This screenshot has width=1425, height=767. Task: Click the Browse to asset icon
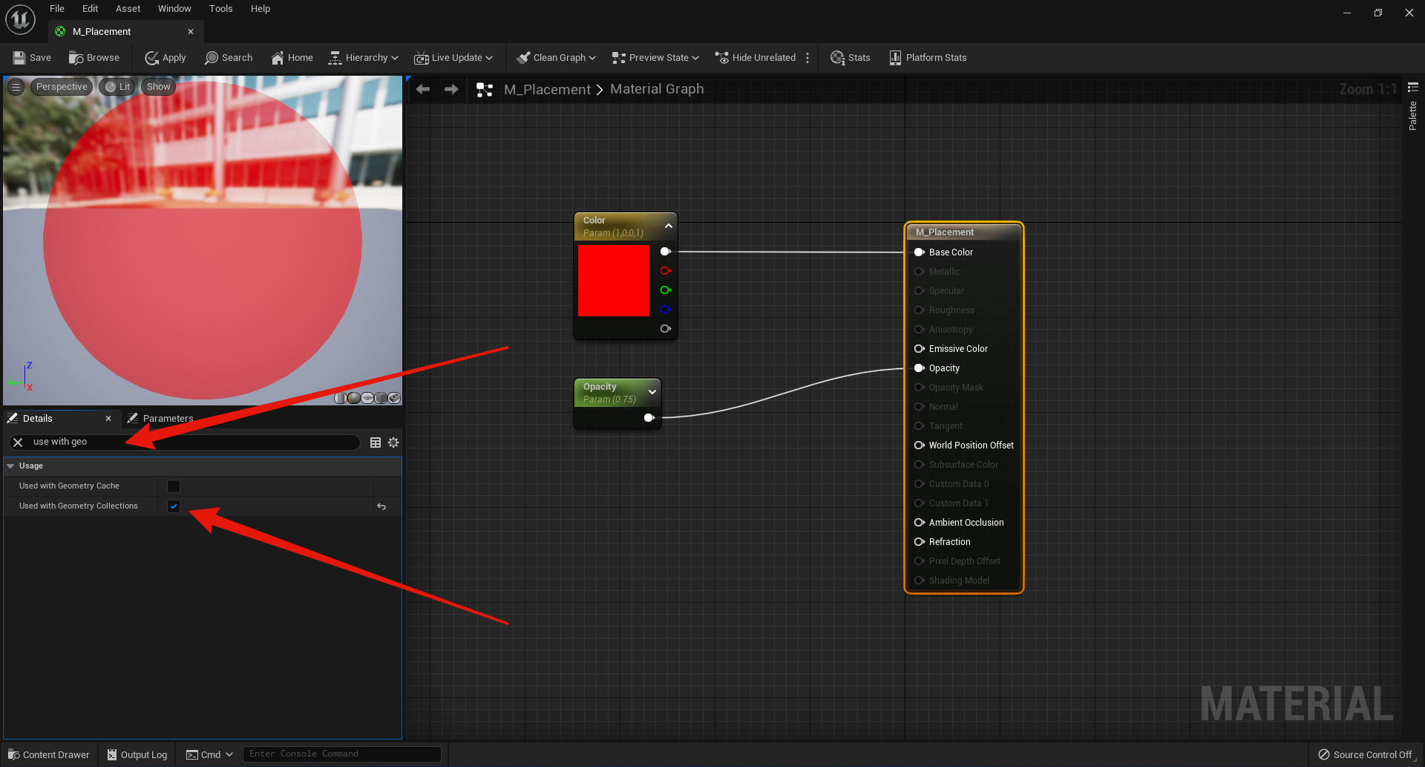(76, 58)
